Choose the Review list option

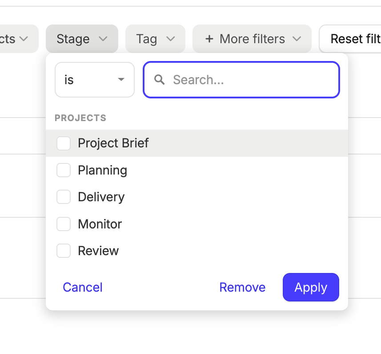[98, 251]
